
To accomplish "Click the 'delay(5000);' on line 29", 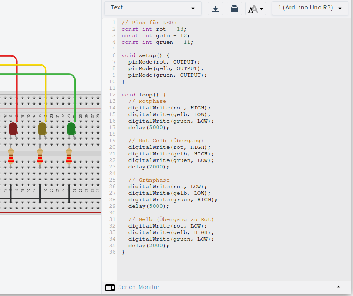I will tap(149, 206).
